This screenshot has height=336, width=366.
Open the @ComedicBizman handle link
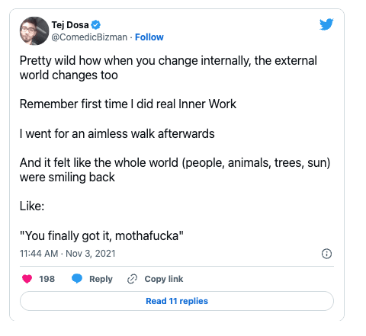click(89, 37)
